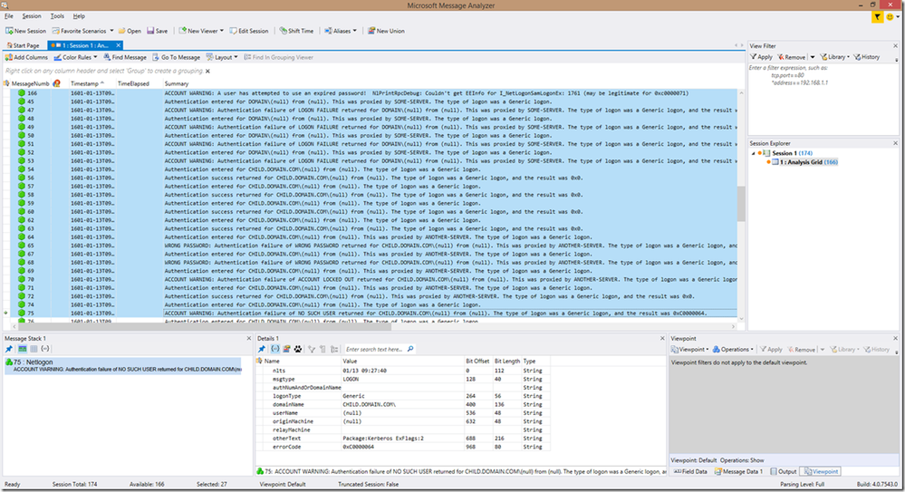Click the View Filter expression text box
Image resolution: width=905 pixels, height=492 pixels.
823,98
